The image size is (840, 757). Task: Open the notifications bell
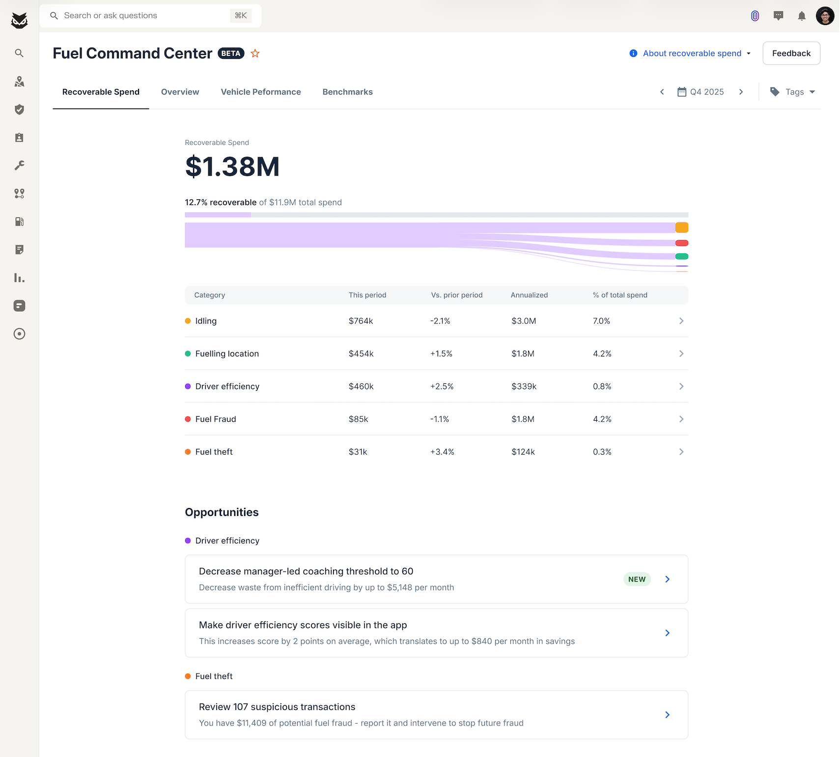click(802, 16)
